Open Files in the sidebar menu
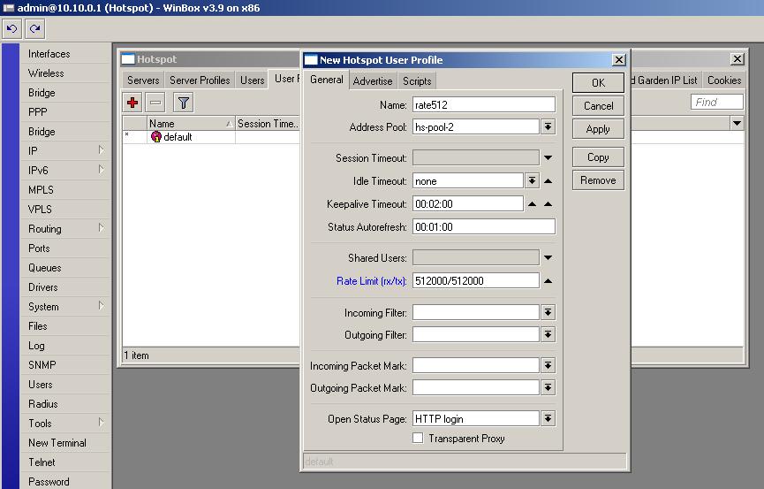The width and height of the screenshot is (764, 489). point(37,326)
